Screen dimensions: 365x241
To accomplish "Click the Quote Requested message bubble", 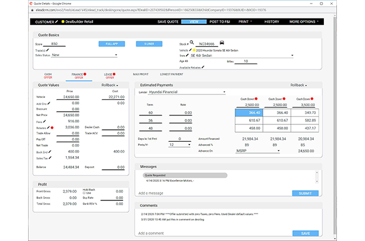I will [185, 175].
